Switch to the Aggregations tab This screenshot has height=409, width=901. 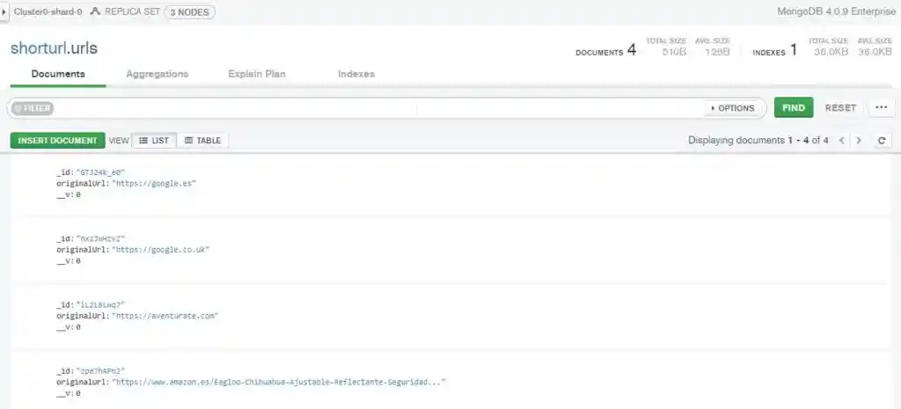coord(157,74)
